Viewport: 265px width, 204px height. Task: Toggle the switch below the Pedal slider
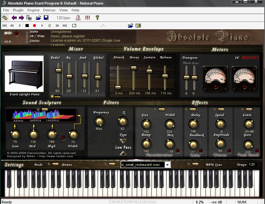pos(58,97)
